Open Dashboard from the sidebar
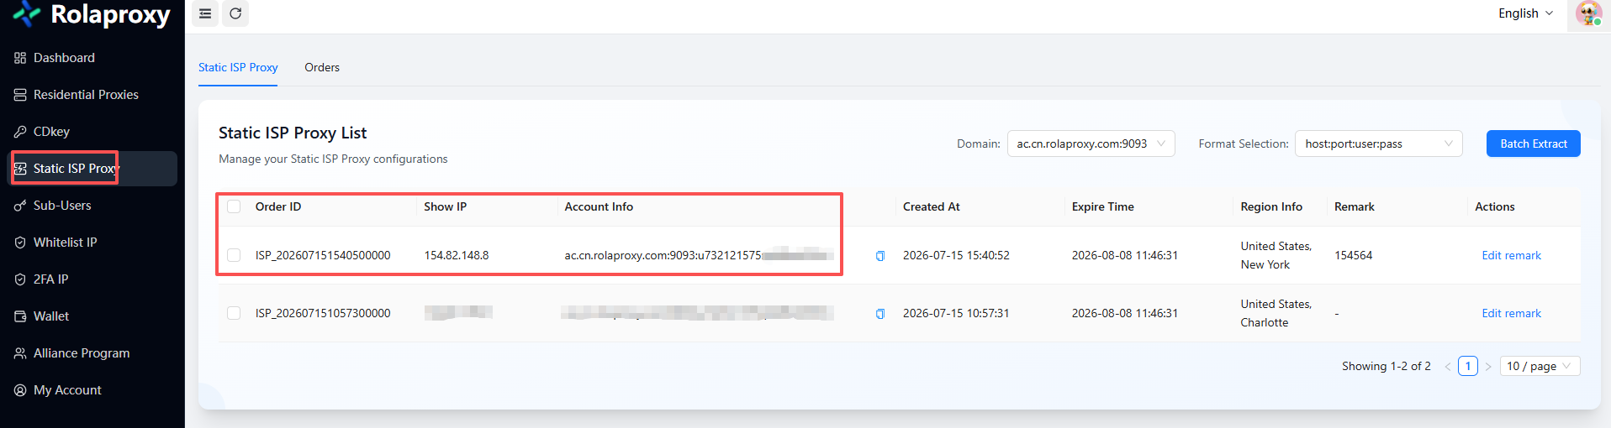 92,58
